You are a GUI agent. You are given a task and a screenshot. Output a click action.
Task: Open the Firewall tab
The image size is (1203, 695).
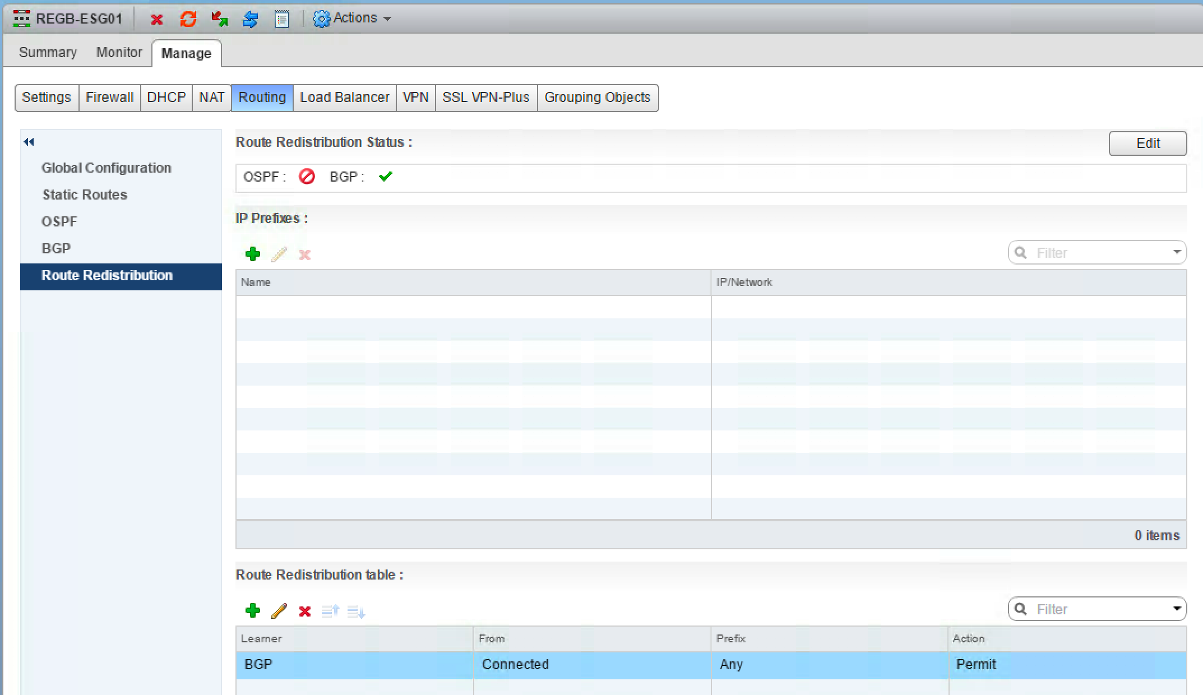pyautogui.click(x=109, y=98)
